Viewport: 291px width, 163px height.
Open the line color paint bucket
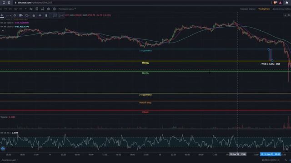[2, 15]
